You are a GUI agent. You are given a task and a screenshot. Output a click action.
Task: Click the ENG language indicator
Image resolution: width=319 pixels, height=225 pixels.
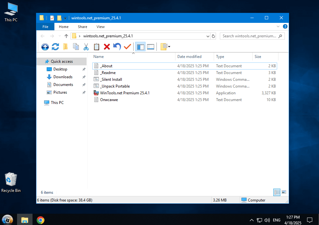coord(277,220)
